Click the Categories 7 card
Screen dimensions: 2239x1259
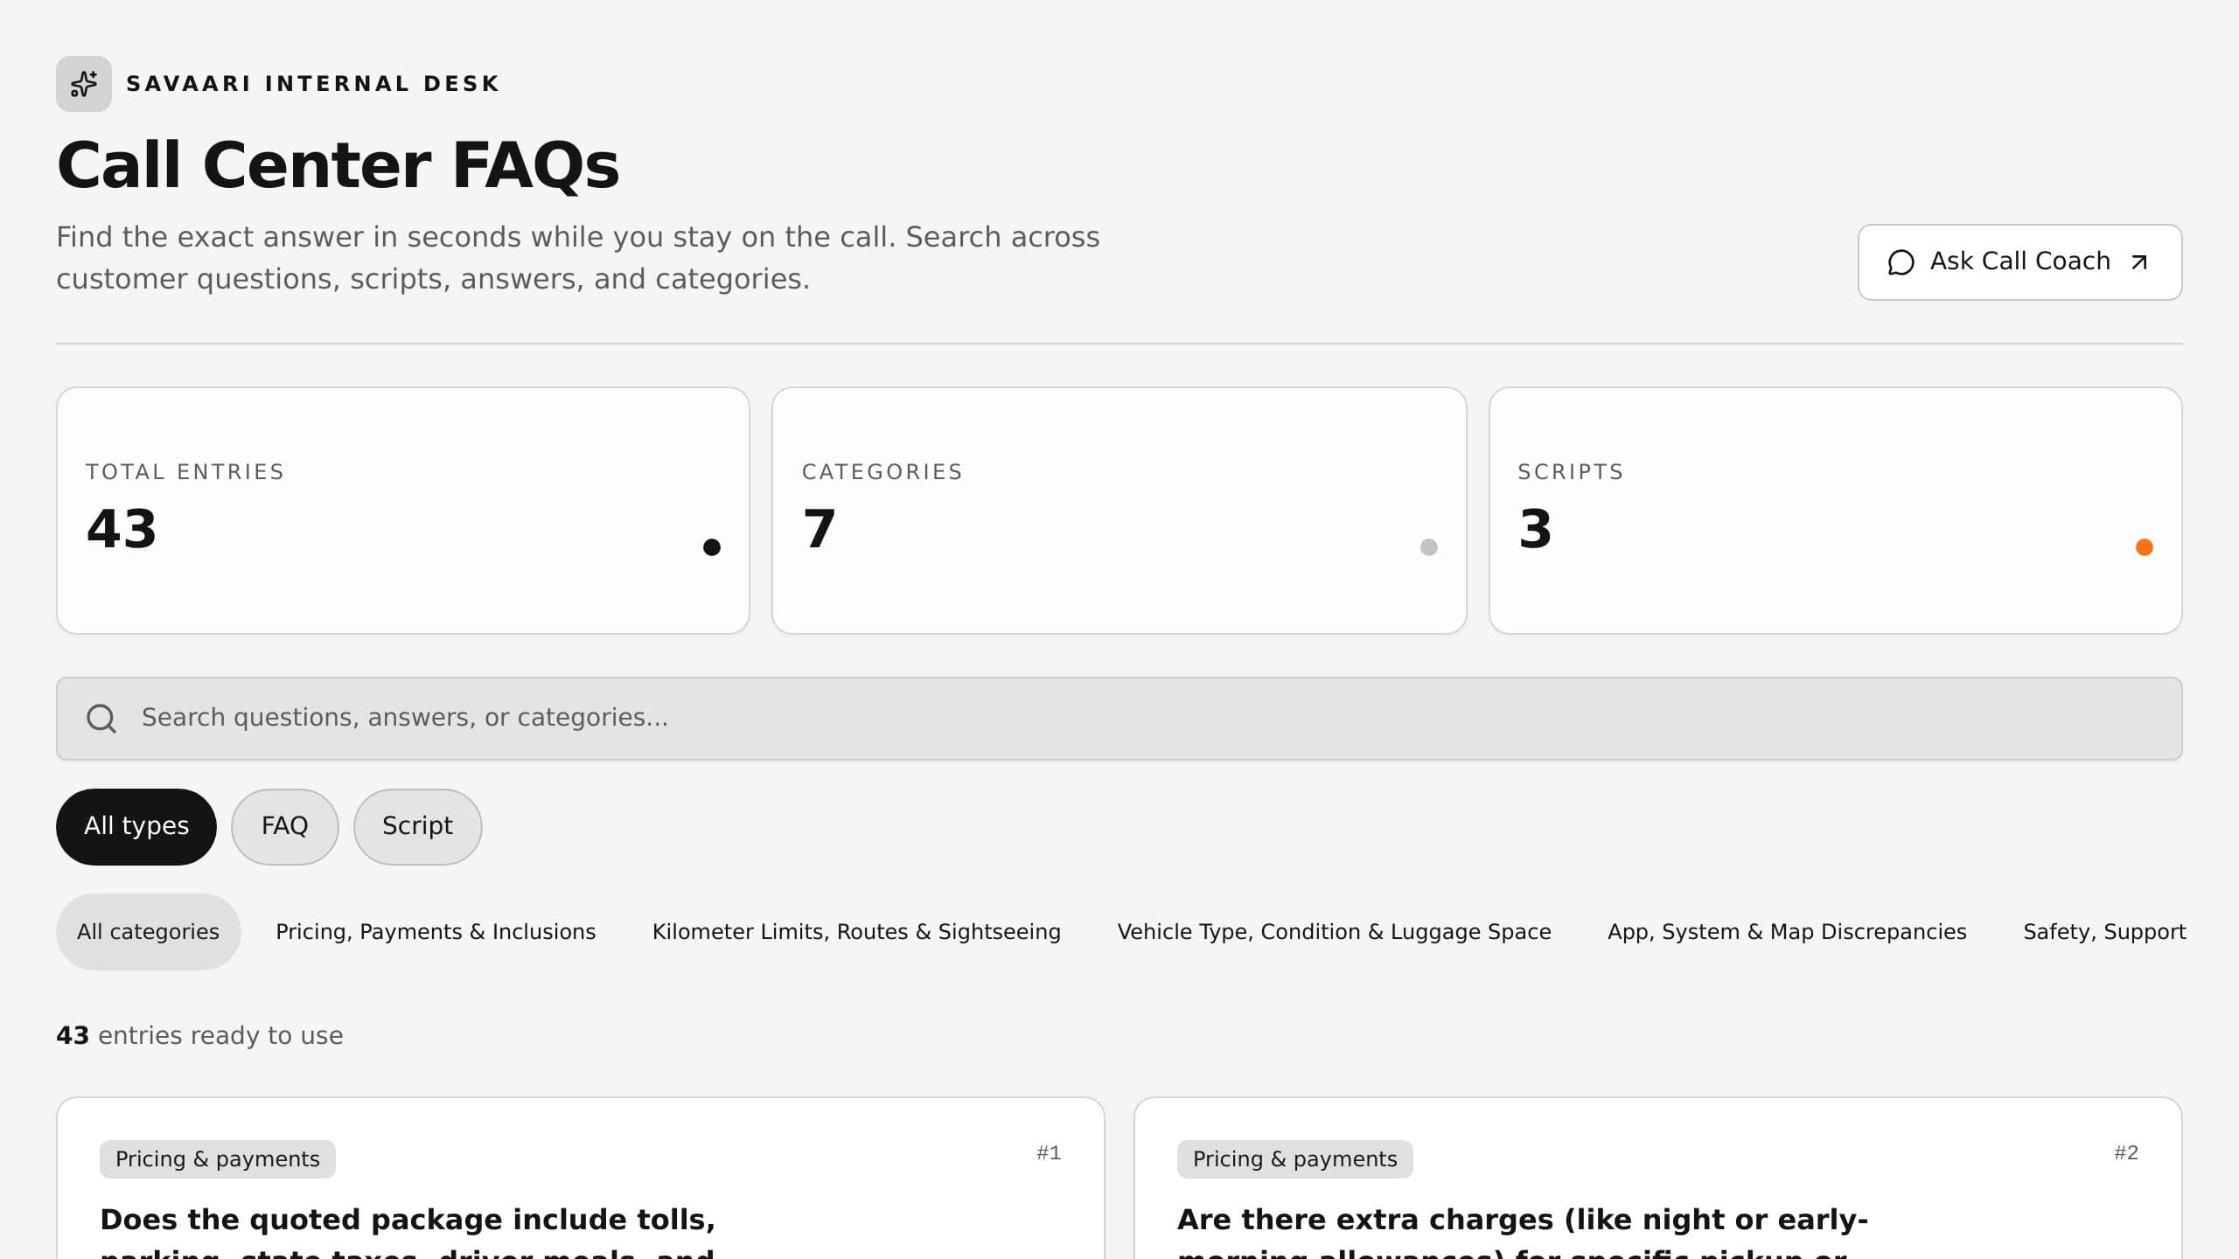(x=1119, y=511)
